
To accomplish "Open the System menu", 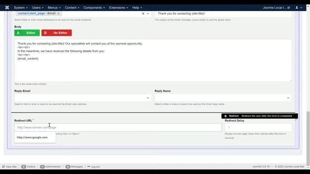I will pos(20,8).
